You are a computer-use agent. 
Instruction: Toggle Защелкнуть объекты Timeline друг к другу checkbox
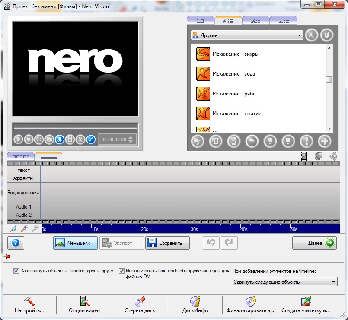point(16,271)
